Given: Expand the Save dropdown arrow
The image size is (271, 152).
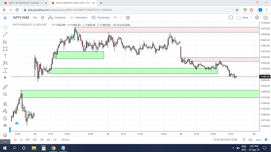Looking at the screenshot, I should tap(251, 17).
